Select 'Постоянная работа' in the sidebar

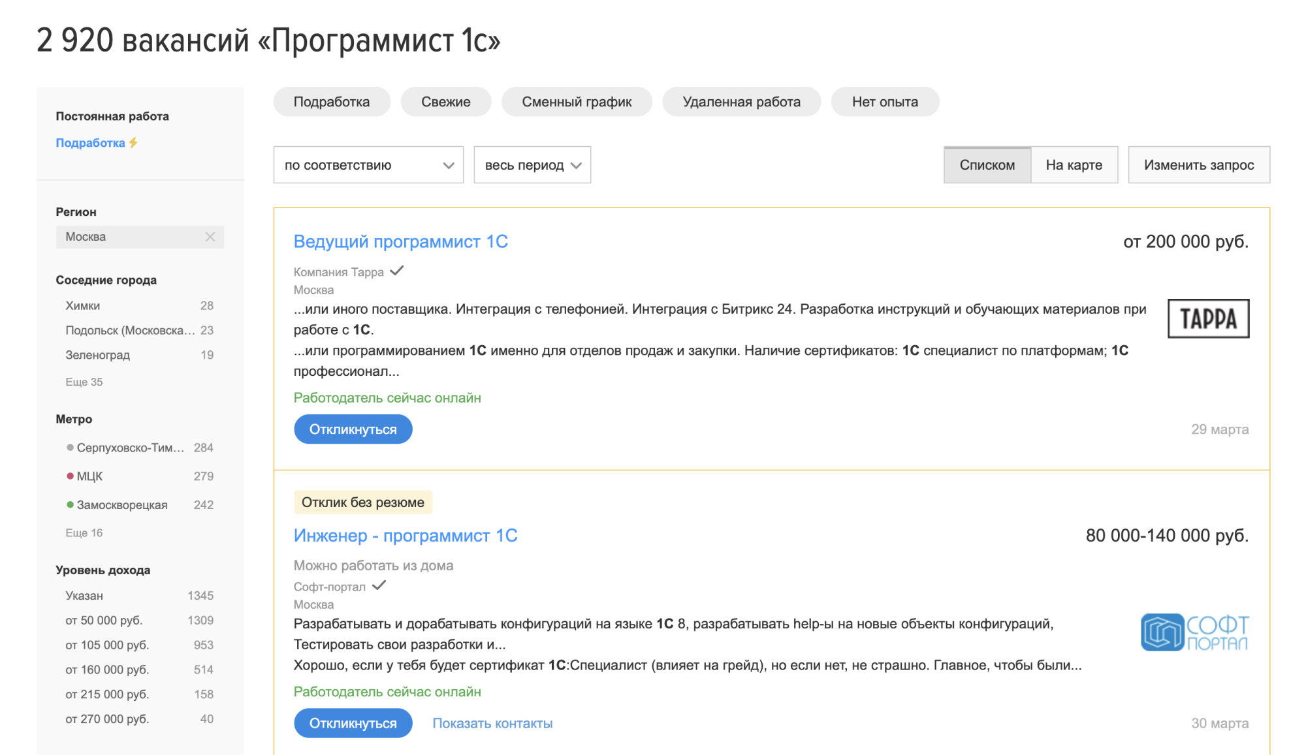click(112, 116)
